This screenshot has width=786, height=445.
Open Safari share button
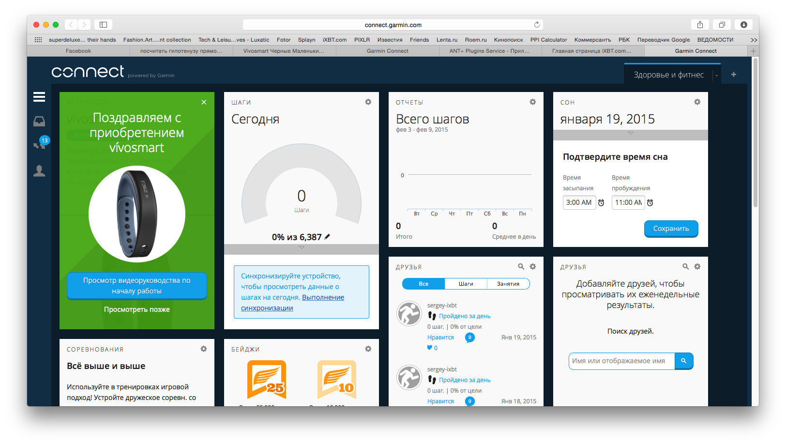click(x=700, y=25)
